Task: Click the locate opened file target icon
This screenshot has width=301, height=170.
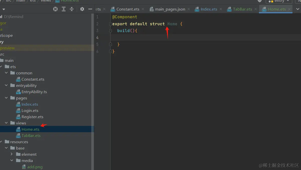Action: (55, 9)
